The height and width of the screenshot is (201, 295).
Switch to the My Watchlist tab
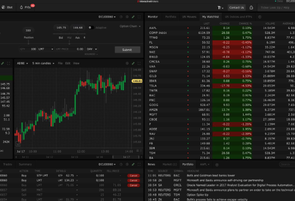[210, 17]
